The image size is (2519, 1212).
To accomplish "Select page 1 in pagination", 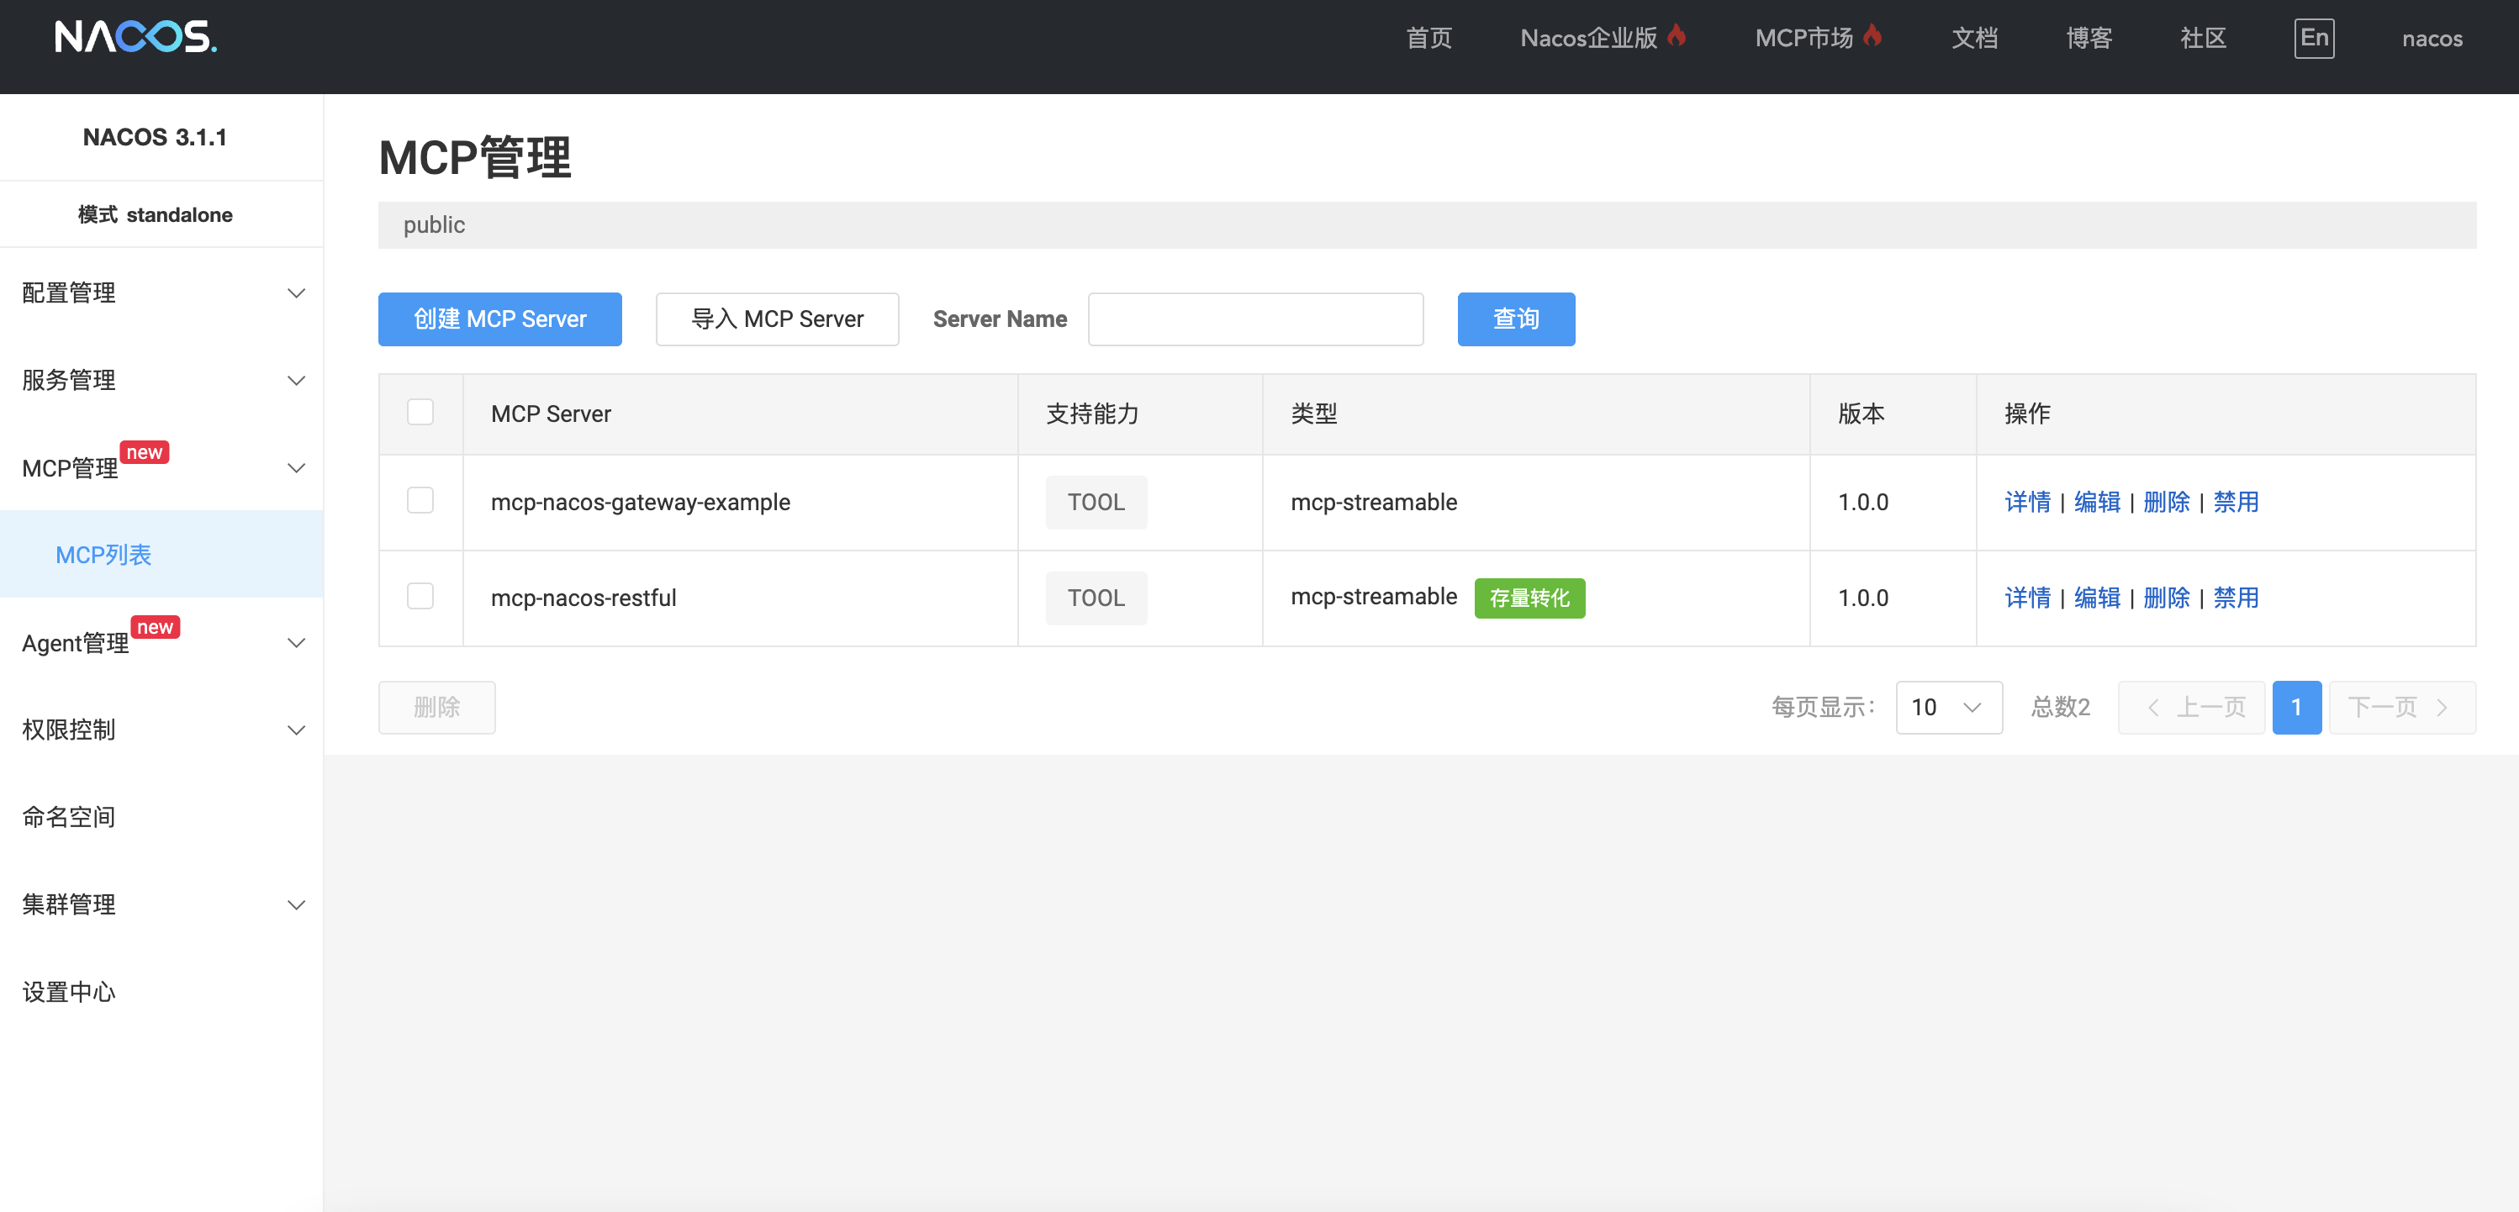I will coord(2296,707).
